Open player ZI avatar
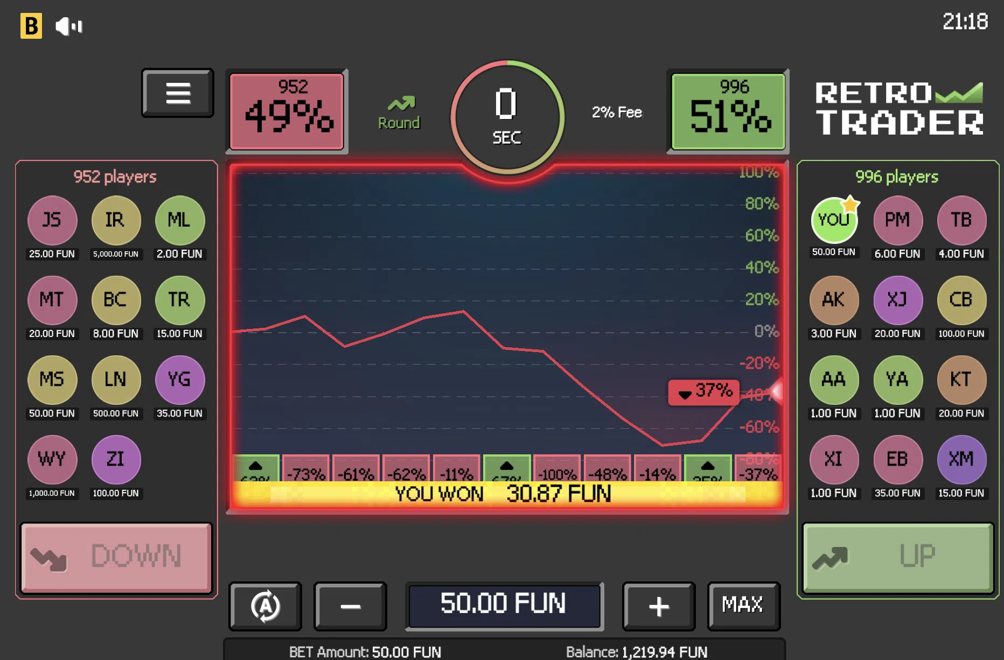 pos(116,459)
